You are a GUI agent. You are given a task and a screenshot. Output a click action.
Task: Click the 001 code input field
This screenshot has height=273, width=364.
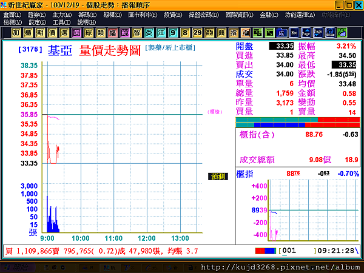click(298, 251)
